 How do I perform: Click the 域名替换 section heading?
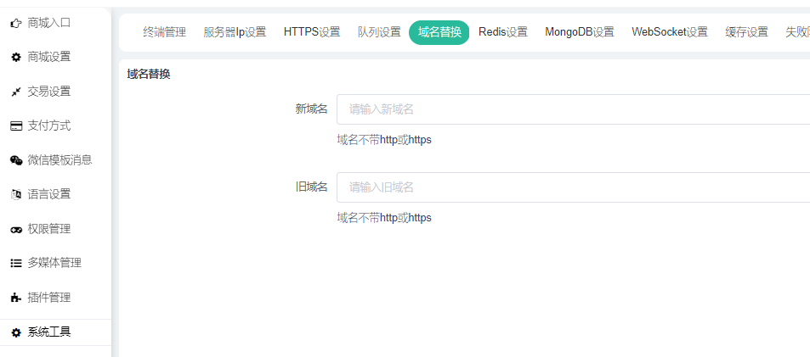pos(149,74)
